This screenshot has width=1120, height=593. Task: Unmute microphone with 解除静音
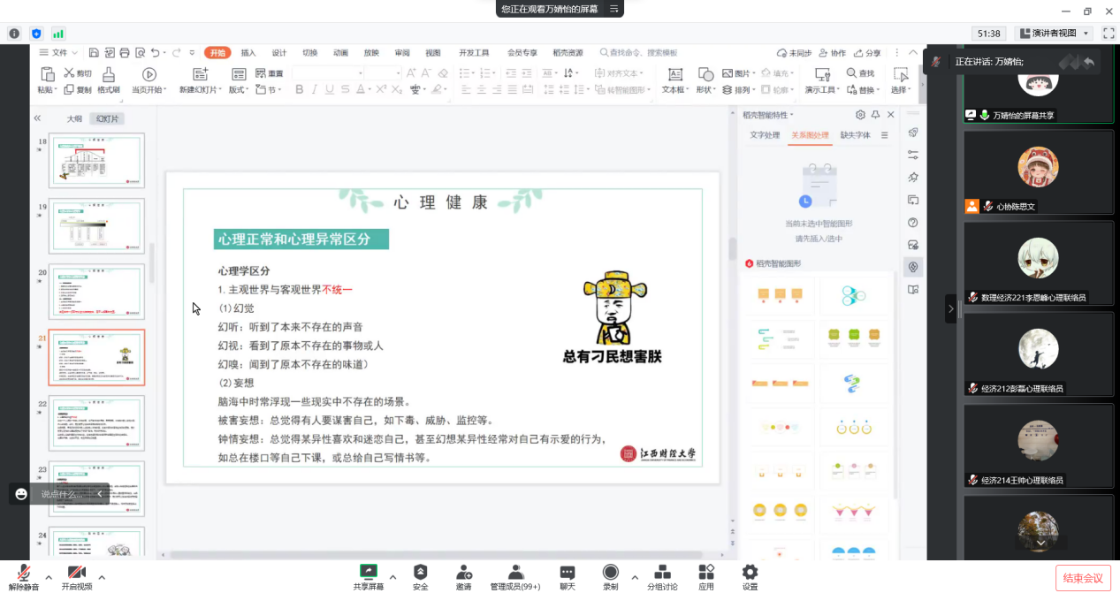(25, 573)
